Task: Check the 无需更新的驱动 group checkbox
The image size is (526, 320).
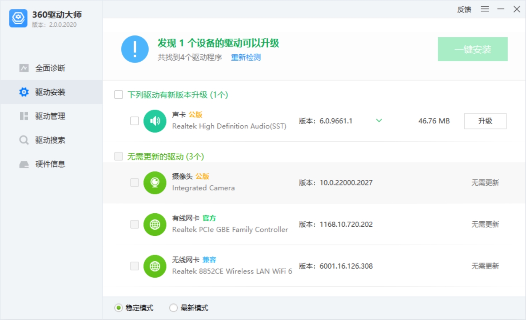Action: point(119,156)
